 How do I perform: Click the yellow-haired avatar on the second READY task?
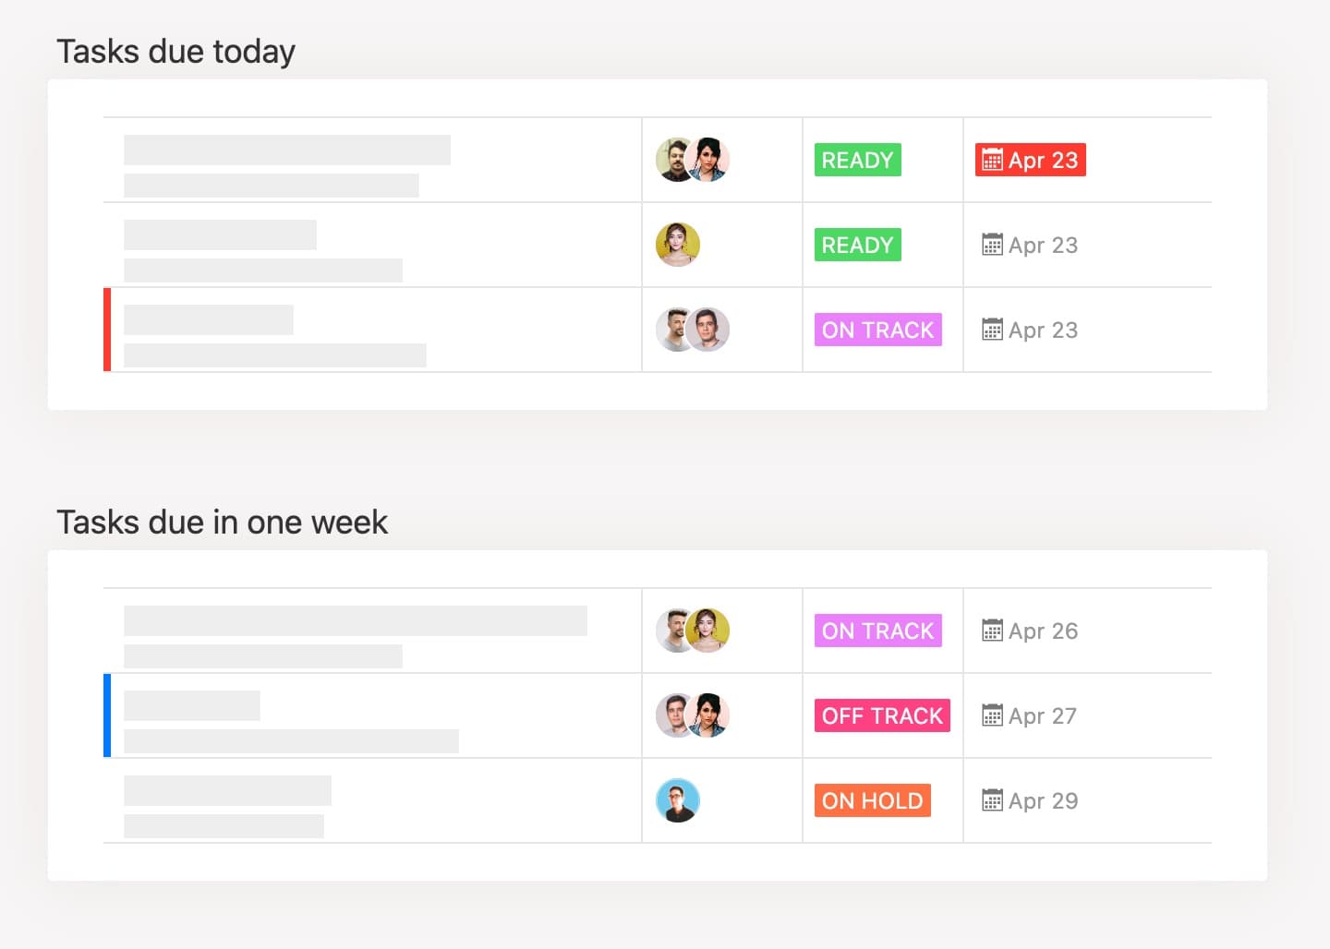(x=679, y=245)
